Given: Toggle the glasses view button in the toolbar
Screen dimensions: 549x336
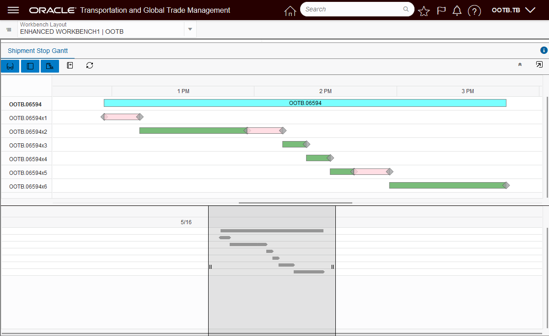Looking at the screenshot, I should pos(10,66).
